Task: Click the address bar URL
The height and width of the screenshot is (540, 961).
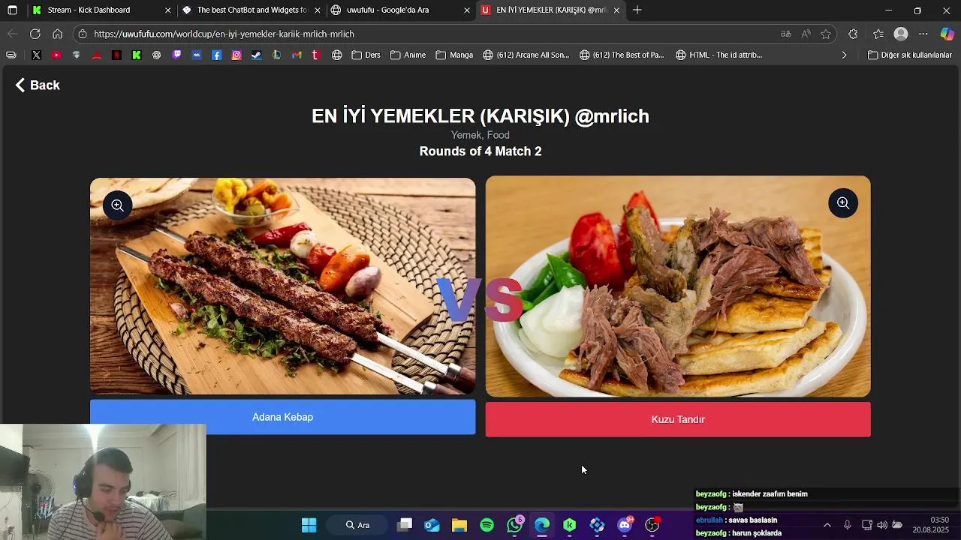Action: pos(224,34)
